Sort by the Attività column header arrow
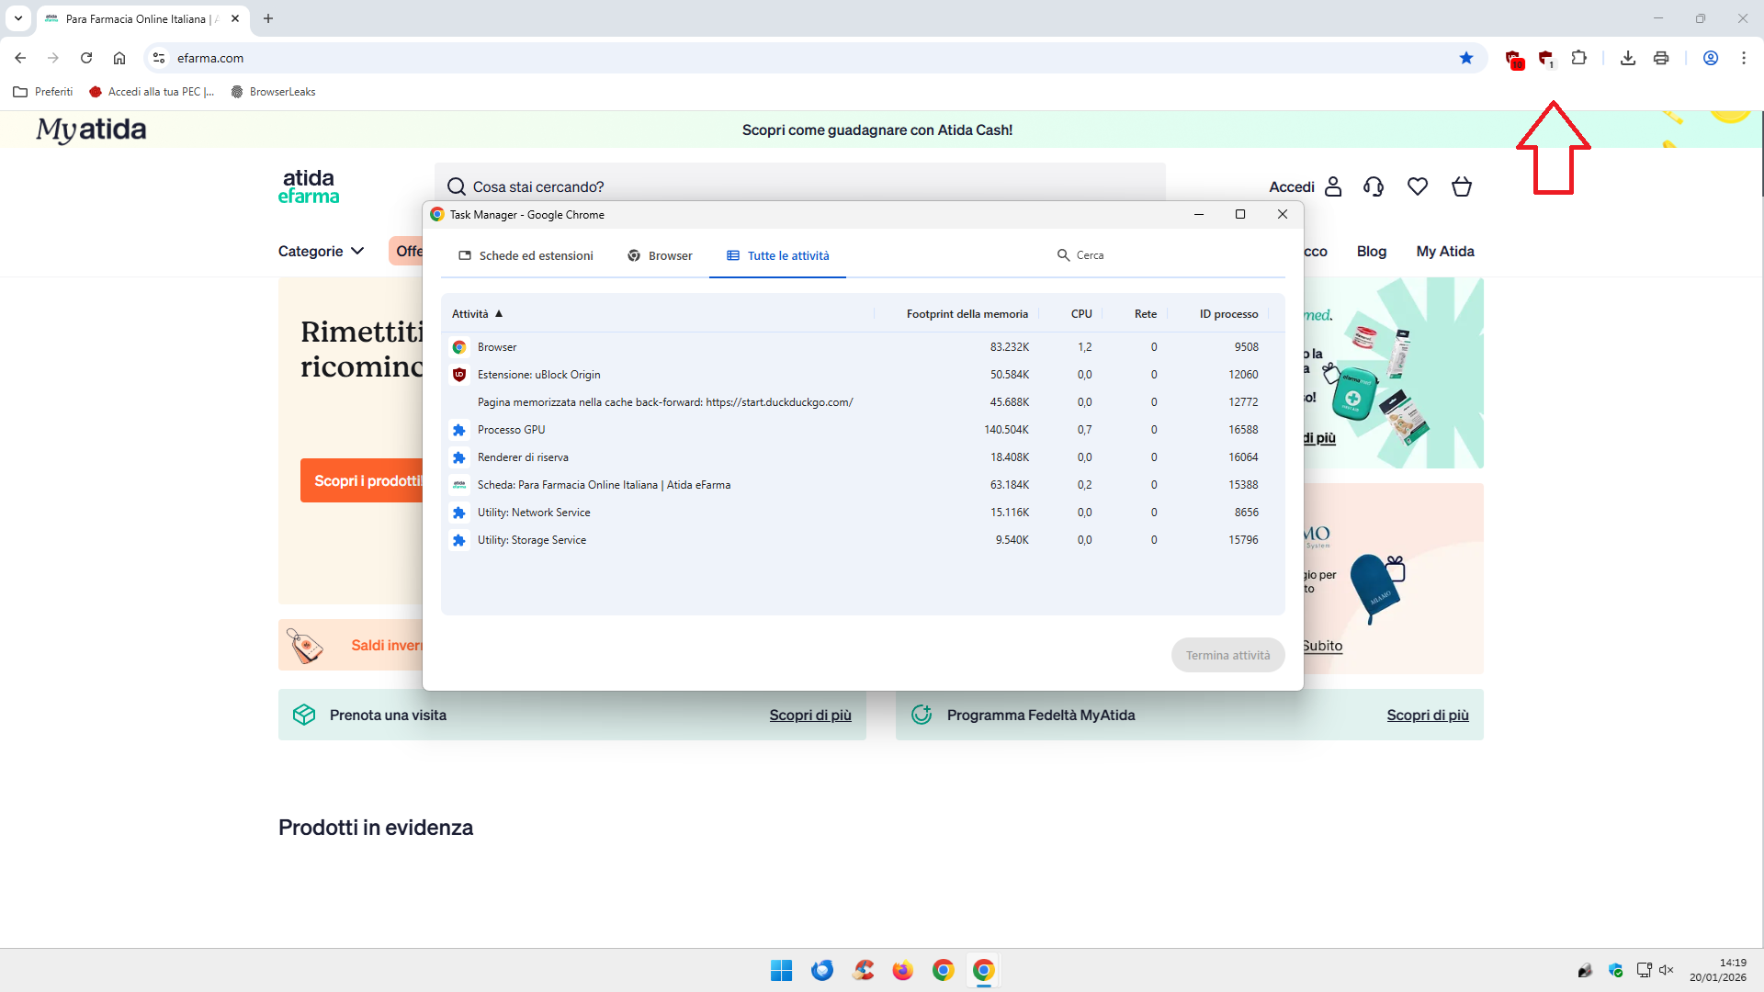1764x992 pixels. coord(499,314)
